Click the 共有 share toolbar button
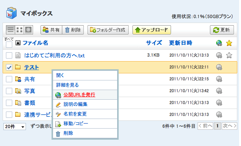241x146 pixels. [x=51, y=30]
